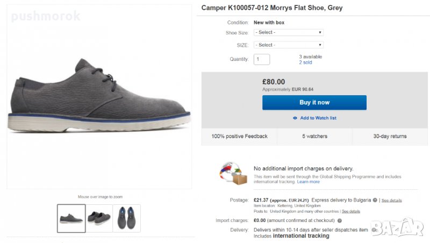Screen dimensions: 430x243
Task: Click the main grey shoe product image
Action: click(x=99, y=97)
